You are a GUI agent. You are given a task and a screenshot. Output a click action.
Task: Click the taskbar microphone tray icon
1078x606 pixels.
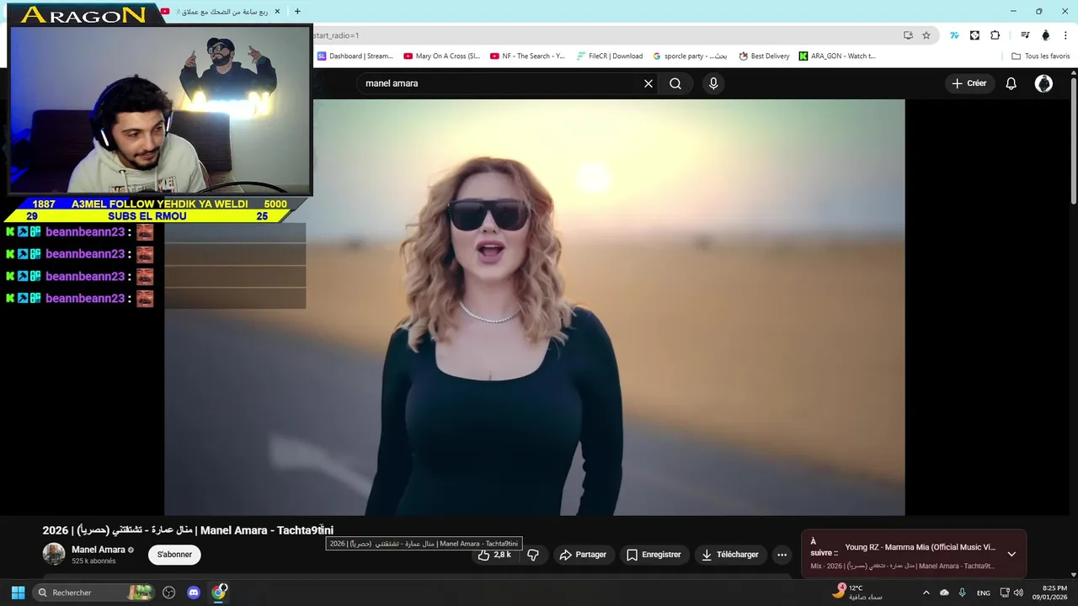[962, 593]
